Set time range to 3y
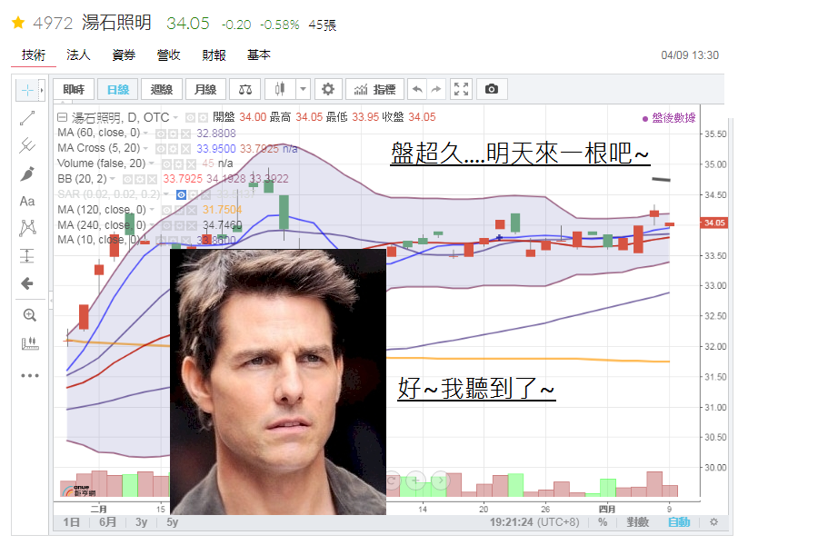Screen dimensions: 818x545 pos(141,522)
